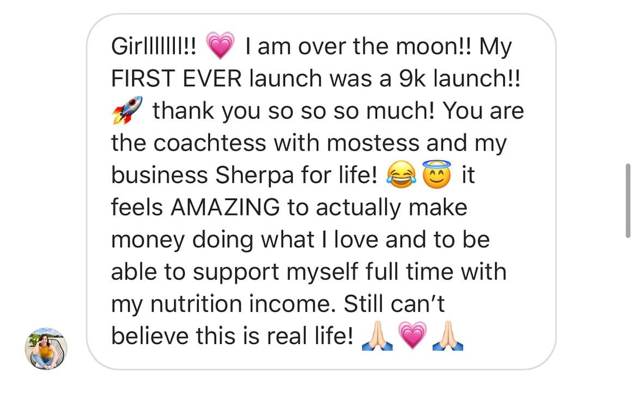635x394 pixels.
Task: Click the rocket emoji in the message
Action: pos(127,110)
